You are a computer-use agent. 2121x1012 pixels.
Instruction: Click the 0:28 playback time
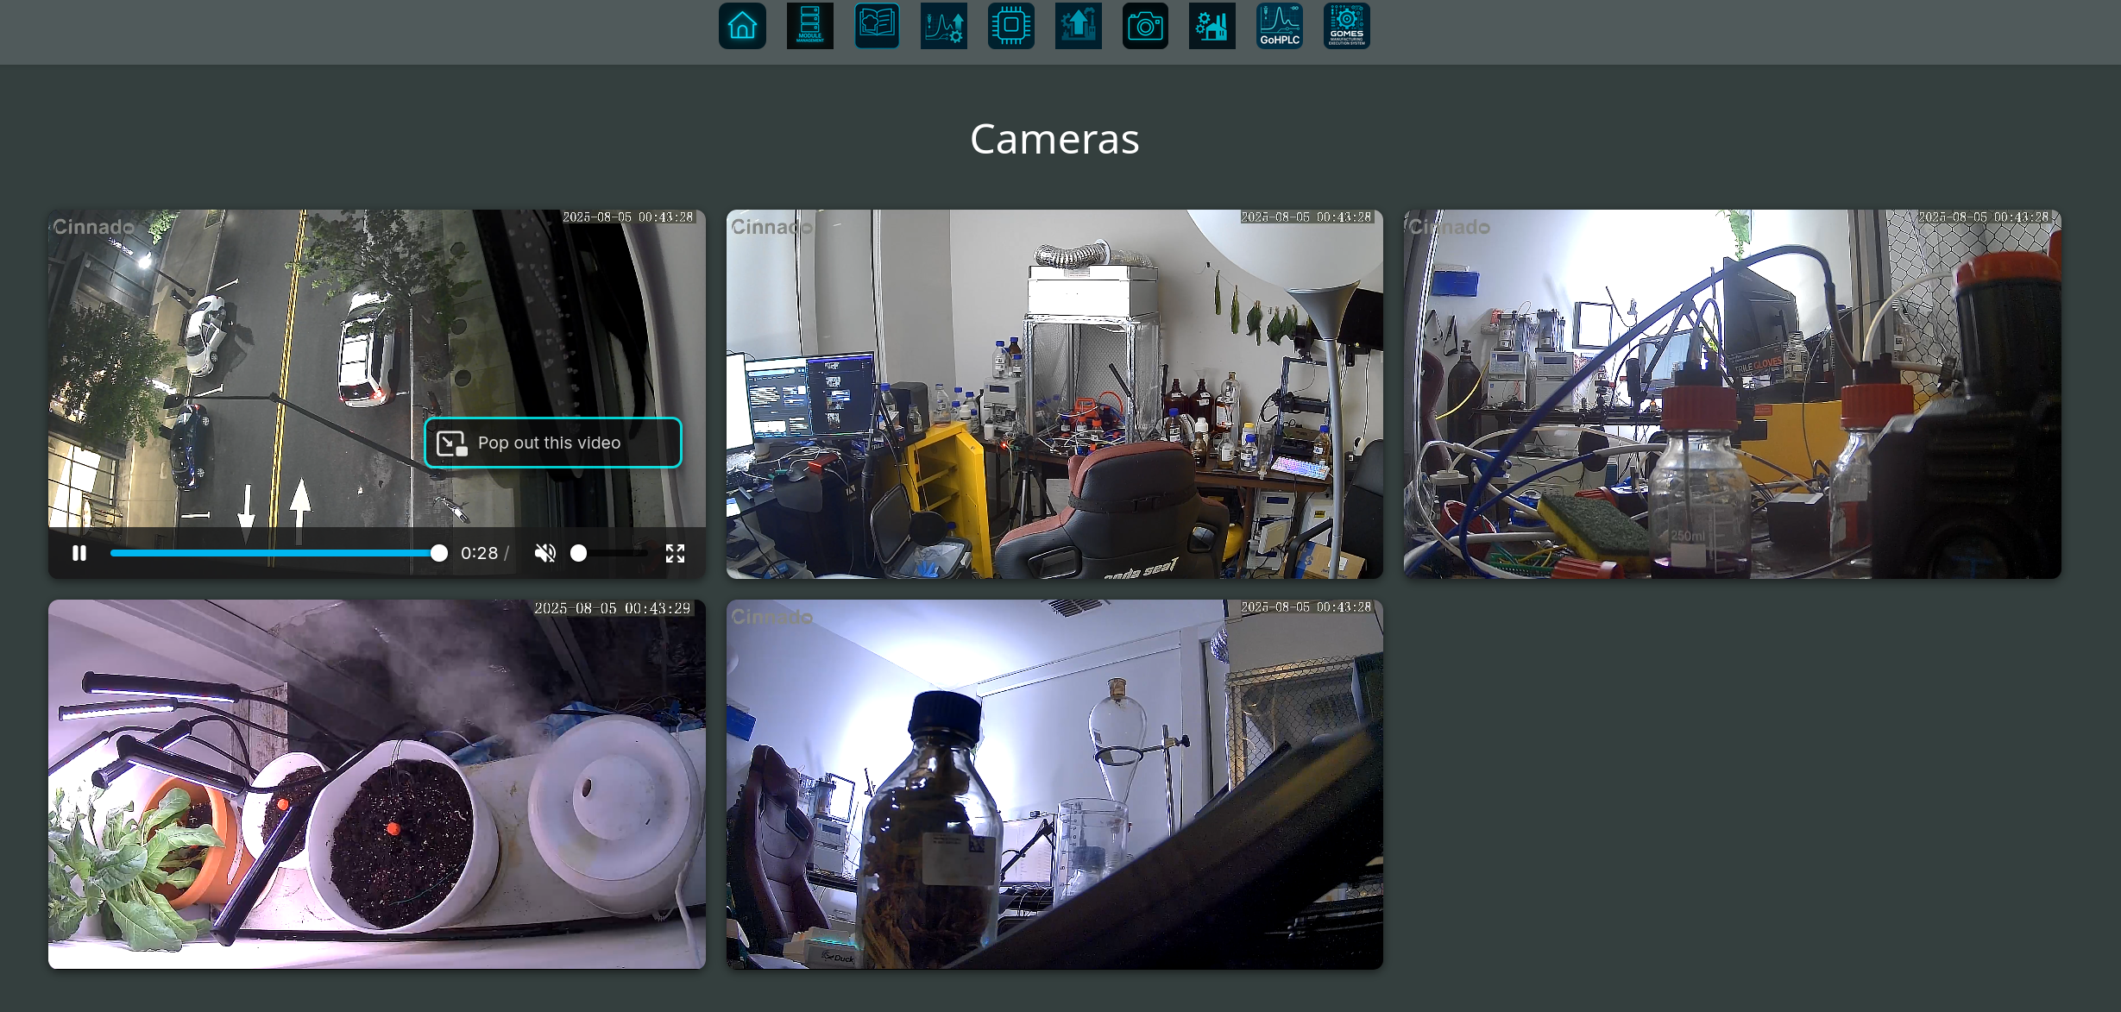pyautogui.click(x=480, y=553)
